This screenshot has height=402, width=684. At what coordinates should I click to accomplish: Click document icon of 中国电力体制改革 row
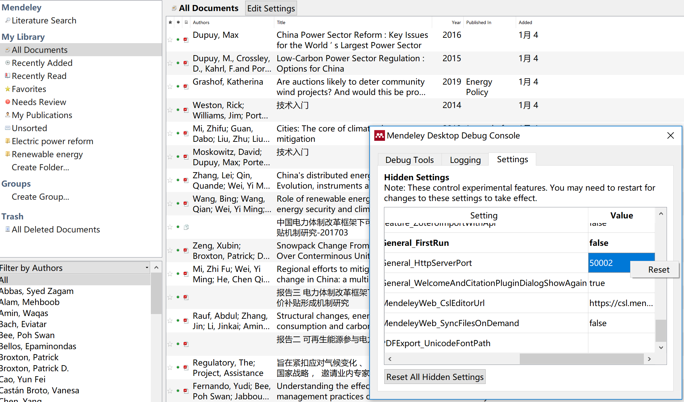186,227
